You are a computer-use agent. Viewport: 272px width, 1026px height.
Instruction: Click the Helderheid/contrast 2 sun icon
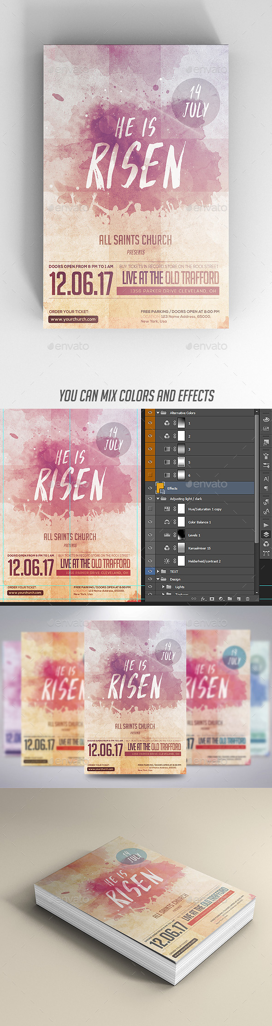(167, 561)
